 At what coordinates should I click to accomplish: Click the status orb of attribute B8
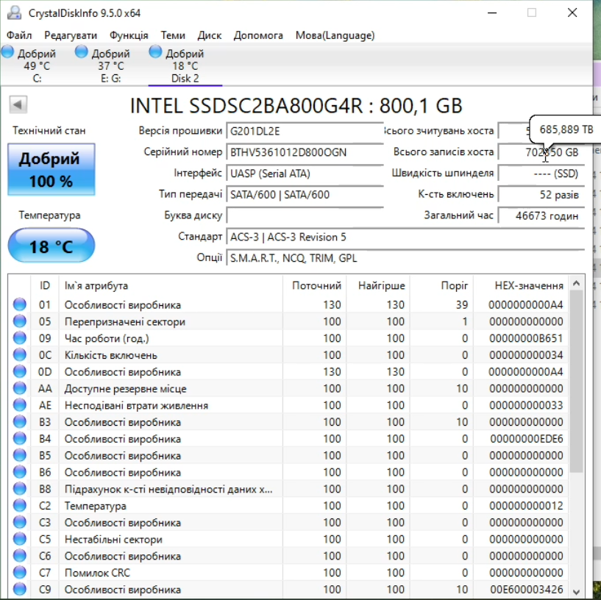[x=20, y=489]
